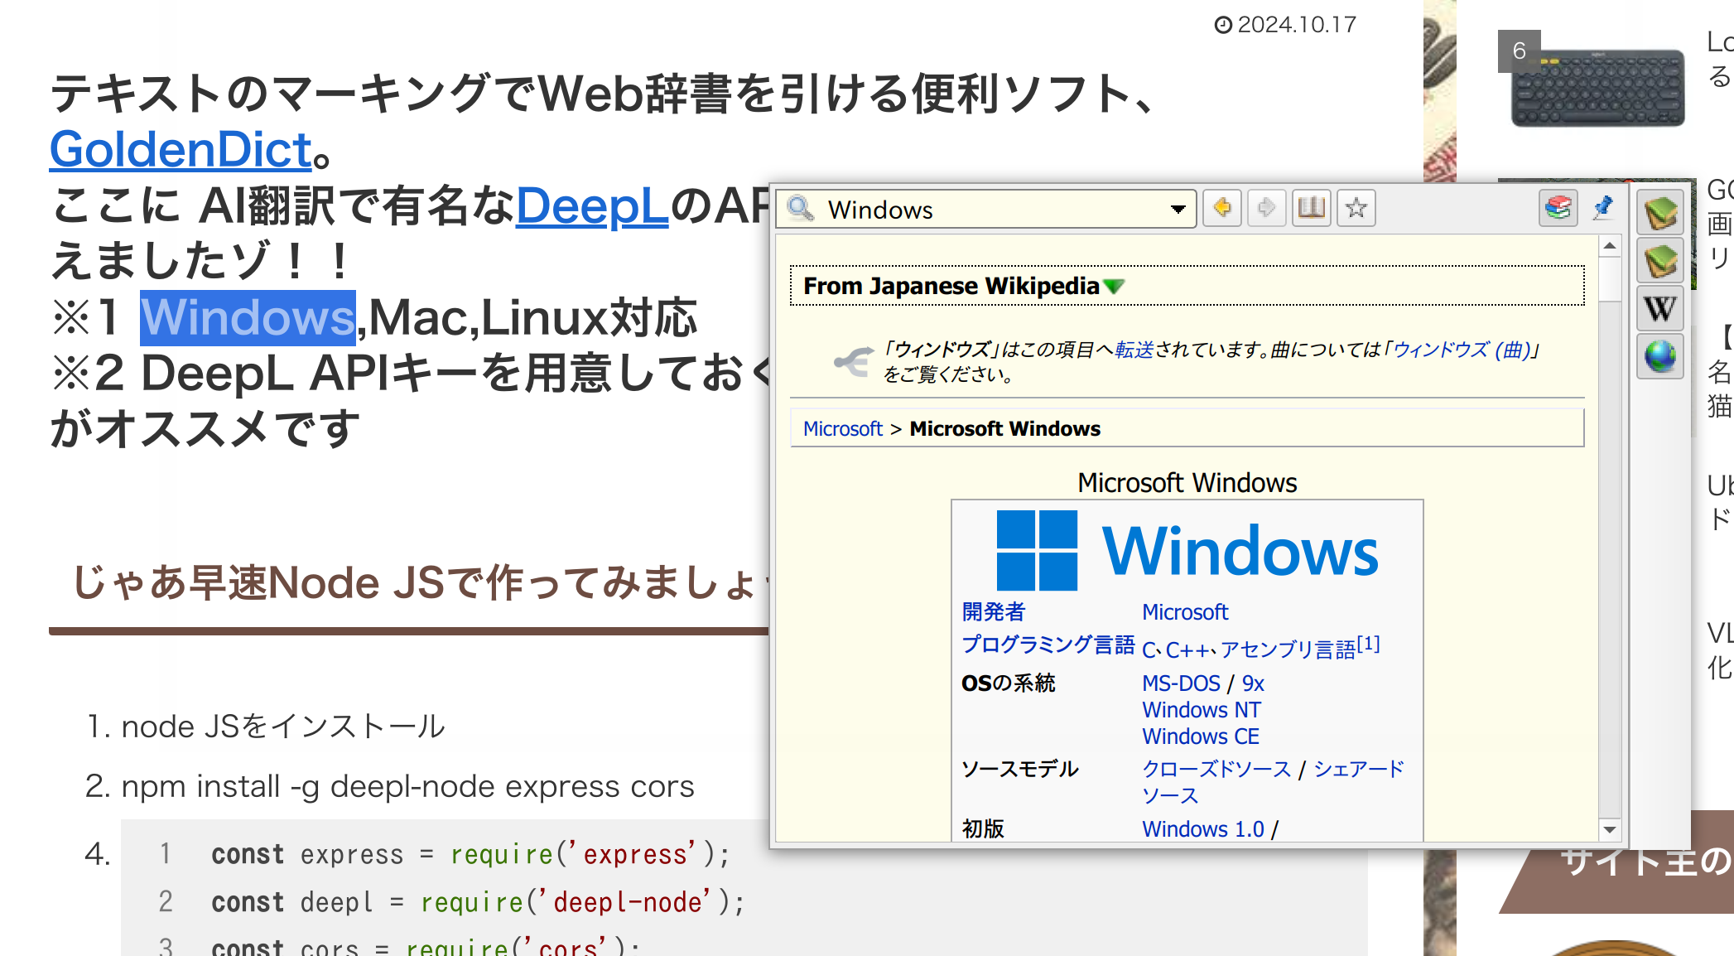The width and height of the screenshot is (1734, 956).
Task: Click the Windows logo image in the infobox
Action: pyautogui.click(x=1187, y=551)
